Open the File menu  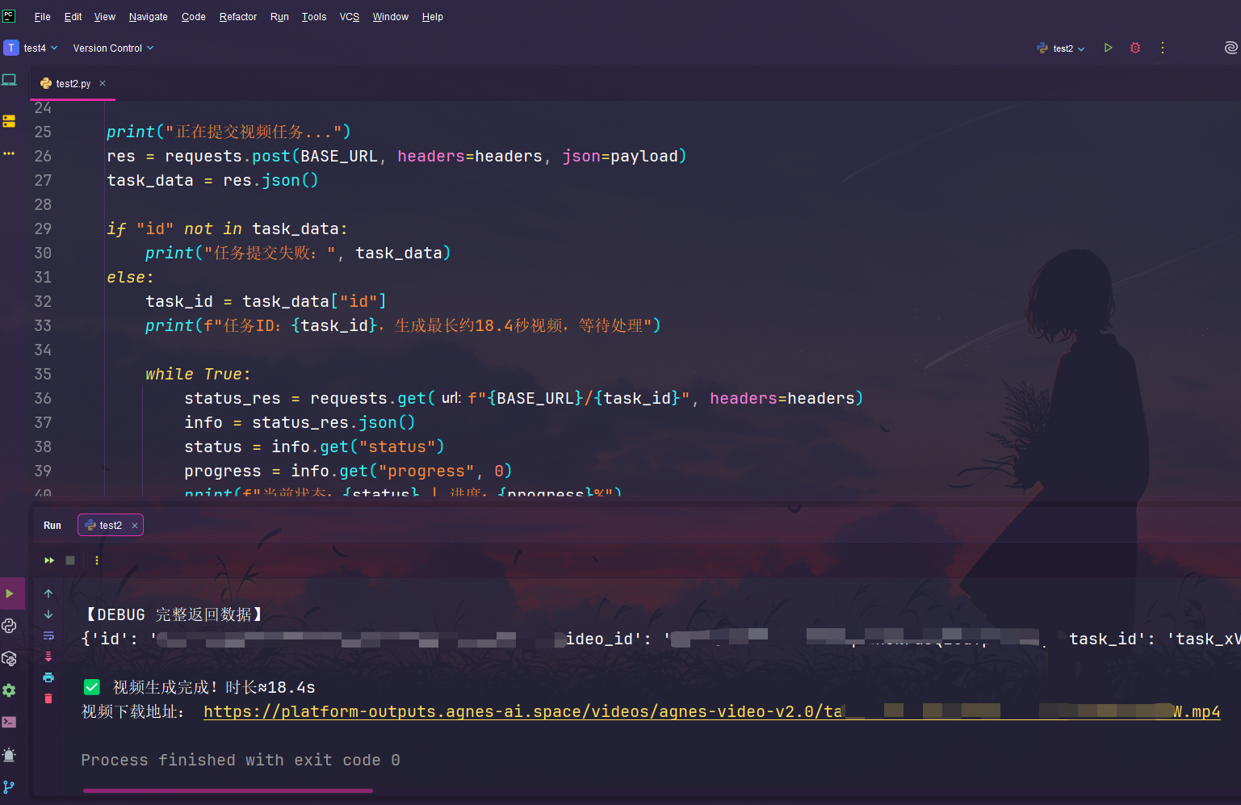coord(43,17)
